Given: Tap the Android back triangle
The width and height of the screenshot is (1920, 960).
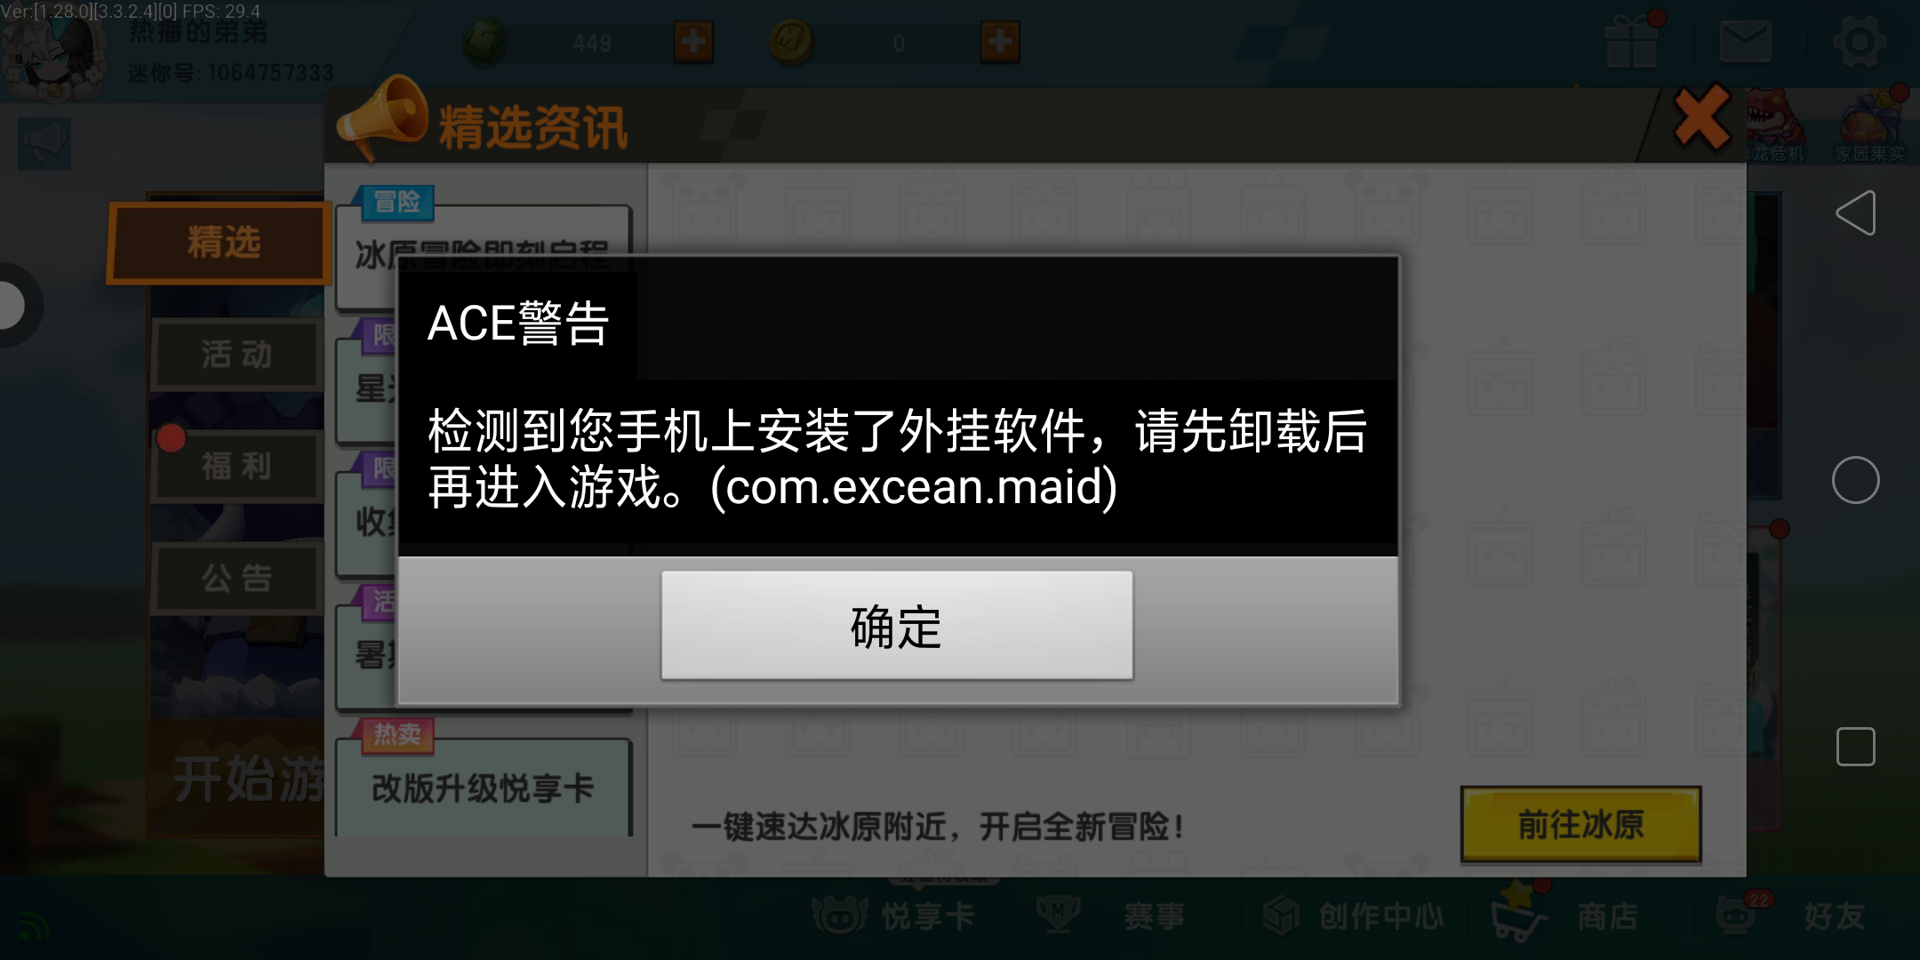Looking at the screenshot, I should (x=1856, y=213).
